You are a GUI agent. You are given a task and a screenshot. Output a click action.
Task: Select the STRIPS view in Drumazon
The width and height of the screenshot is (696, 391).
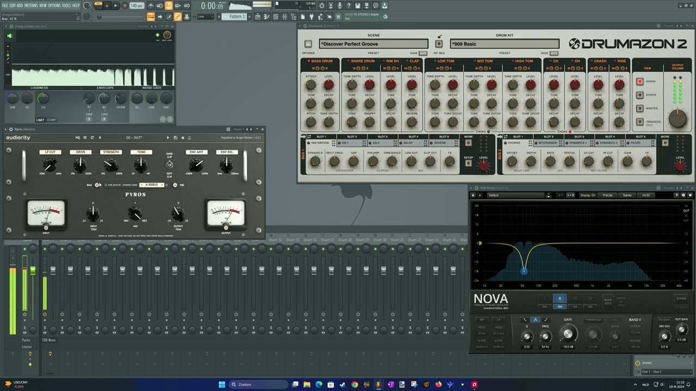coord(640,95)
